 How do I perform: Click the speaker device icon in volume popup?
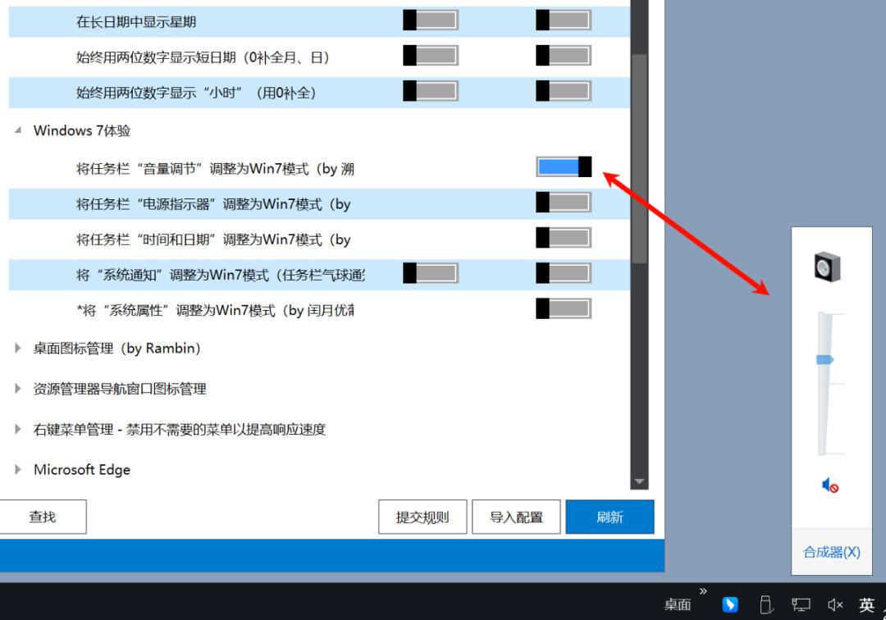(x=828, y=268)
